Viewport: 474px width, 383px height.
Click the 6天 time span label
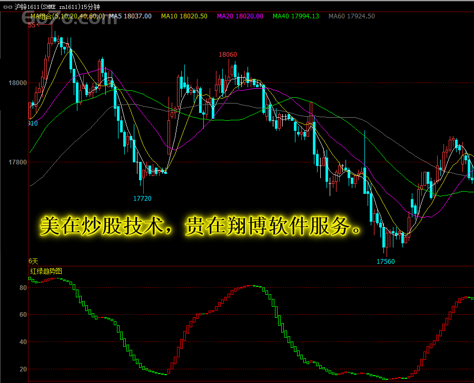click(x=33, y=261)
